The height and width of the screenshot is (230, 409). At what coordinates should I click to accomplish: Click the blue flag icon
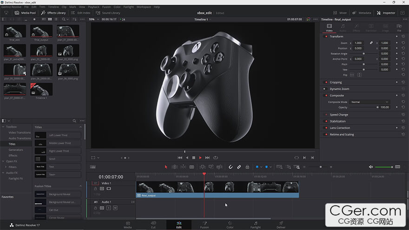point(257,167)
